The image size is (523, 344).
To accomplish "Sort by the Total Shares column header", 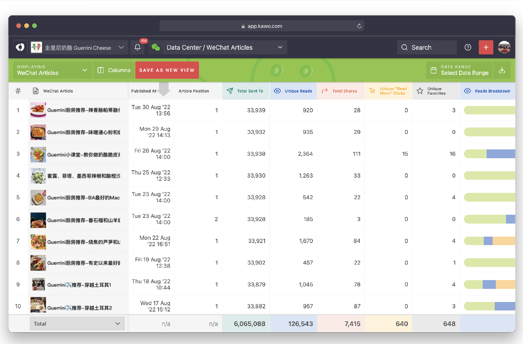I will click(x=344, y=91).
